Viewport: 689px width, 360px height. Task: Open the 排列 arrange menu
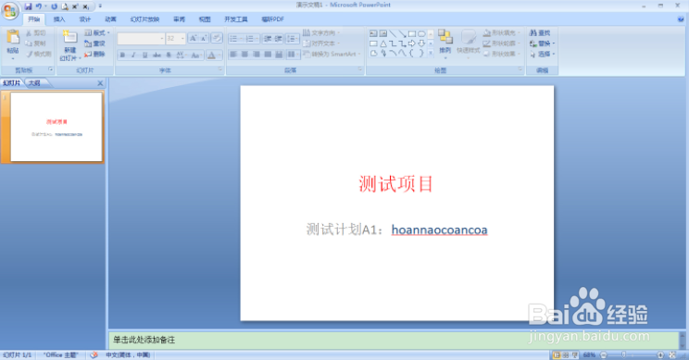pos(445,44)
